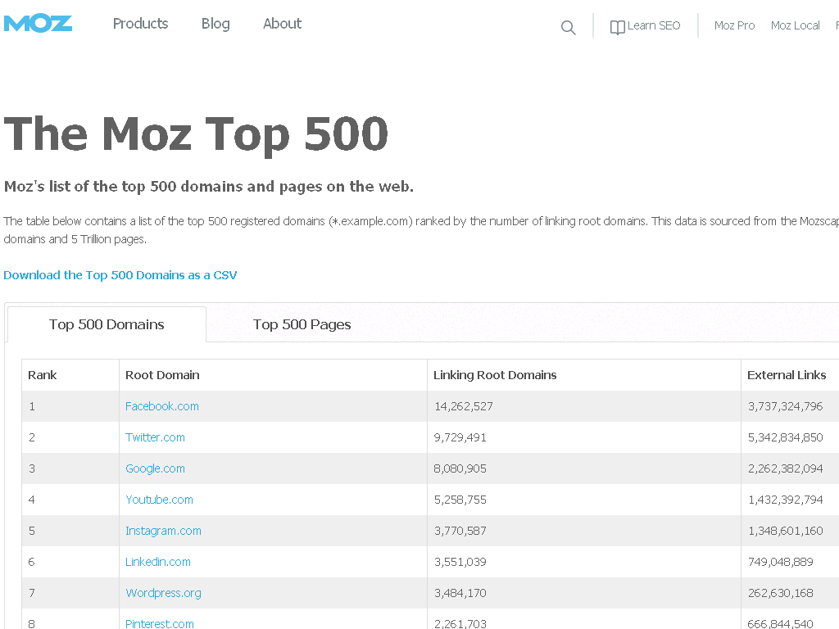Open the Twitter.com link
The image size is (839, 629).
click(155, 437)
